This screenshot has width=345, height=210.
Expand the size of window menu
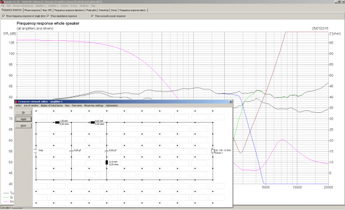point(31,106)
